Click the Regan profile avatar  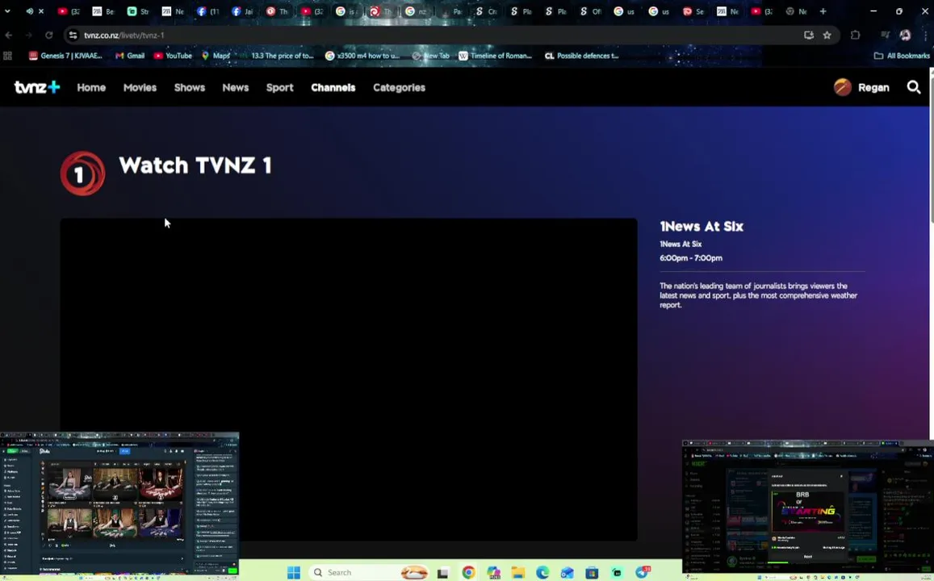point(842,87)
